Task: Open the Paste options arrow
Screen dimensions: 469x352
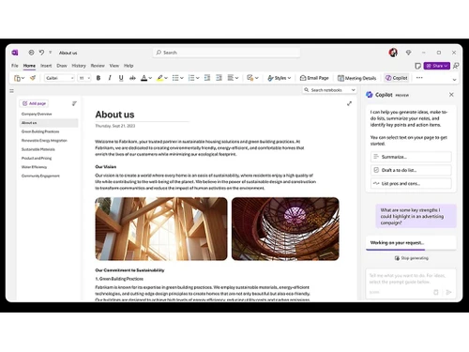Action: coord(23,78)
